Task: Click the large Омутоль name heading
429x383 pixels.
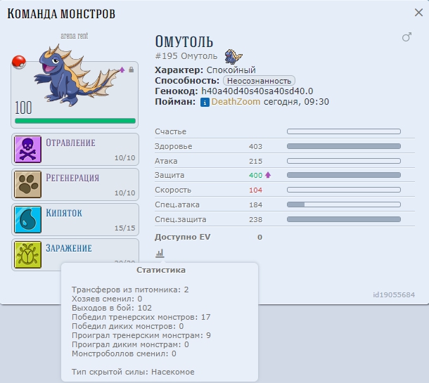Action: pos(184,42)
